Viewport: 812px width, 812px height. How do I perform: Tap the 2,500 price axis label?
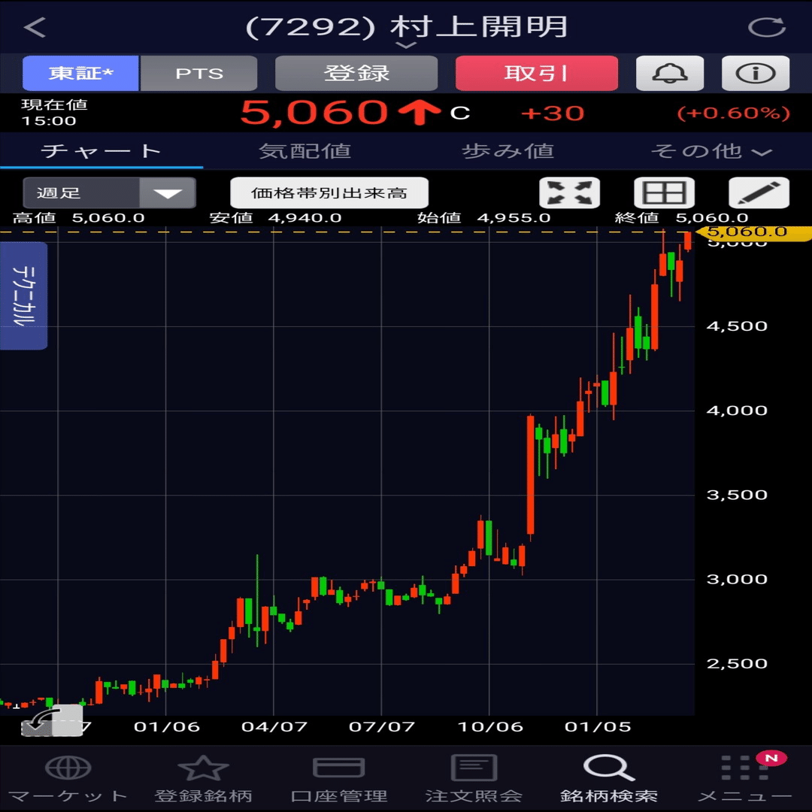tap(737, 664)
